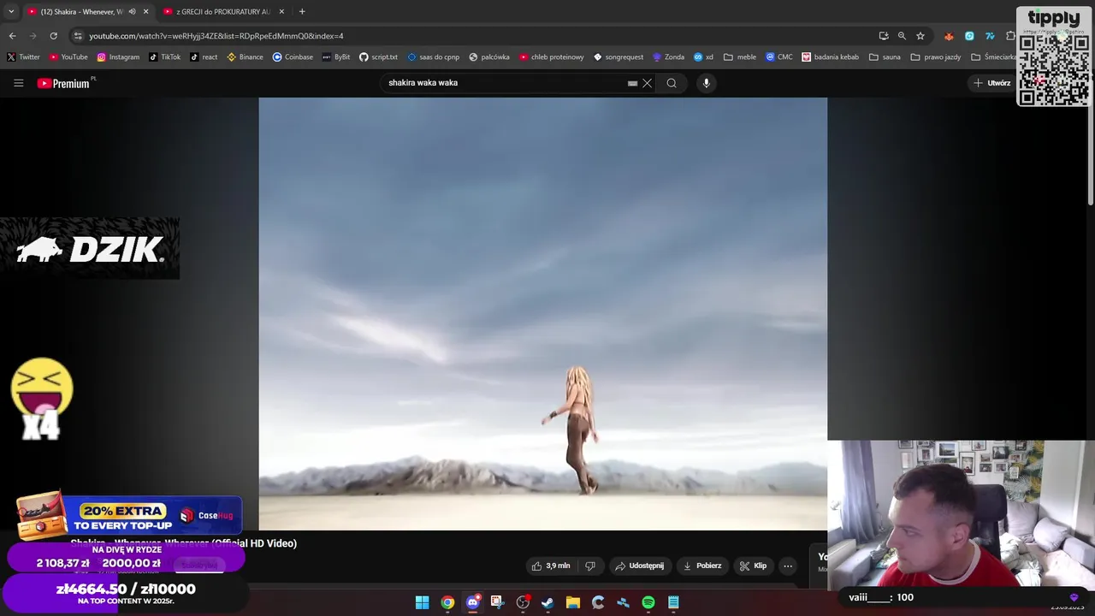The height and width of the screenshot is (616, 1095).
Task: Expand the tab search dropdown arrow
Action: coord(11,11)
